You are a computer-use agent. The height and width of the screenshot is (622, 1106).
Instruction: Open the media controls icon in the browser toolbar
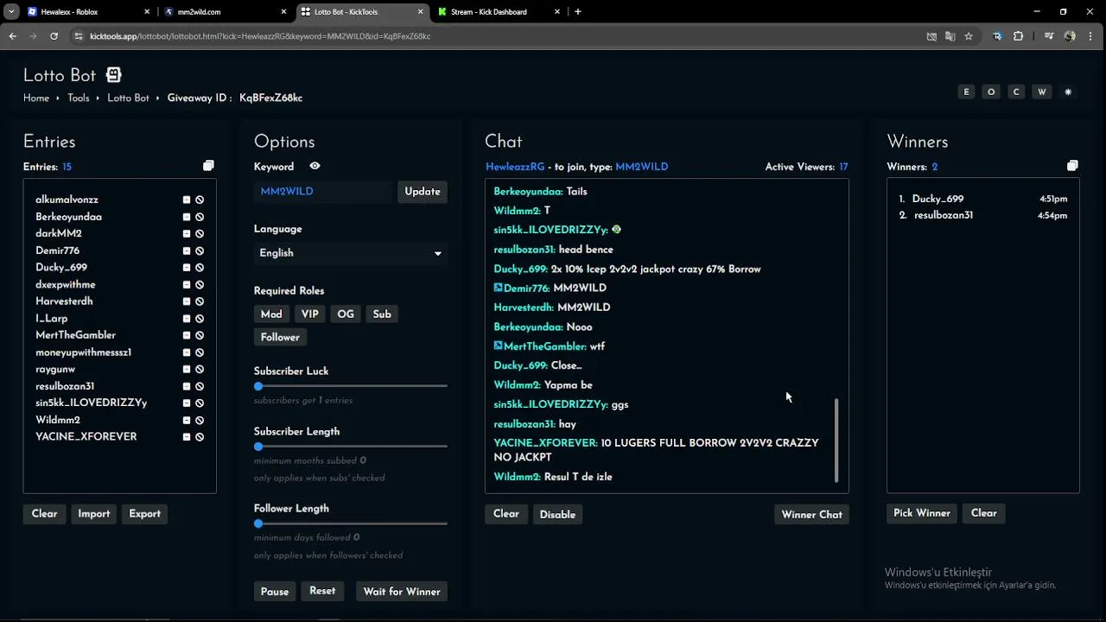pyautogui.click(x=1048, y=36)
